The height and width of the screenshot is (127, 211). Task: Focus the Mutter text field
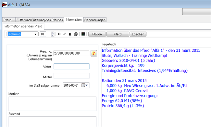coord(71,76)
